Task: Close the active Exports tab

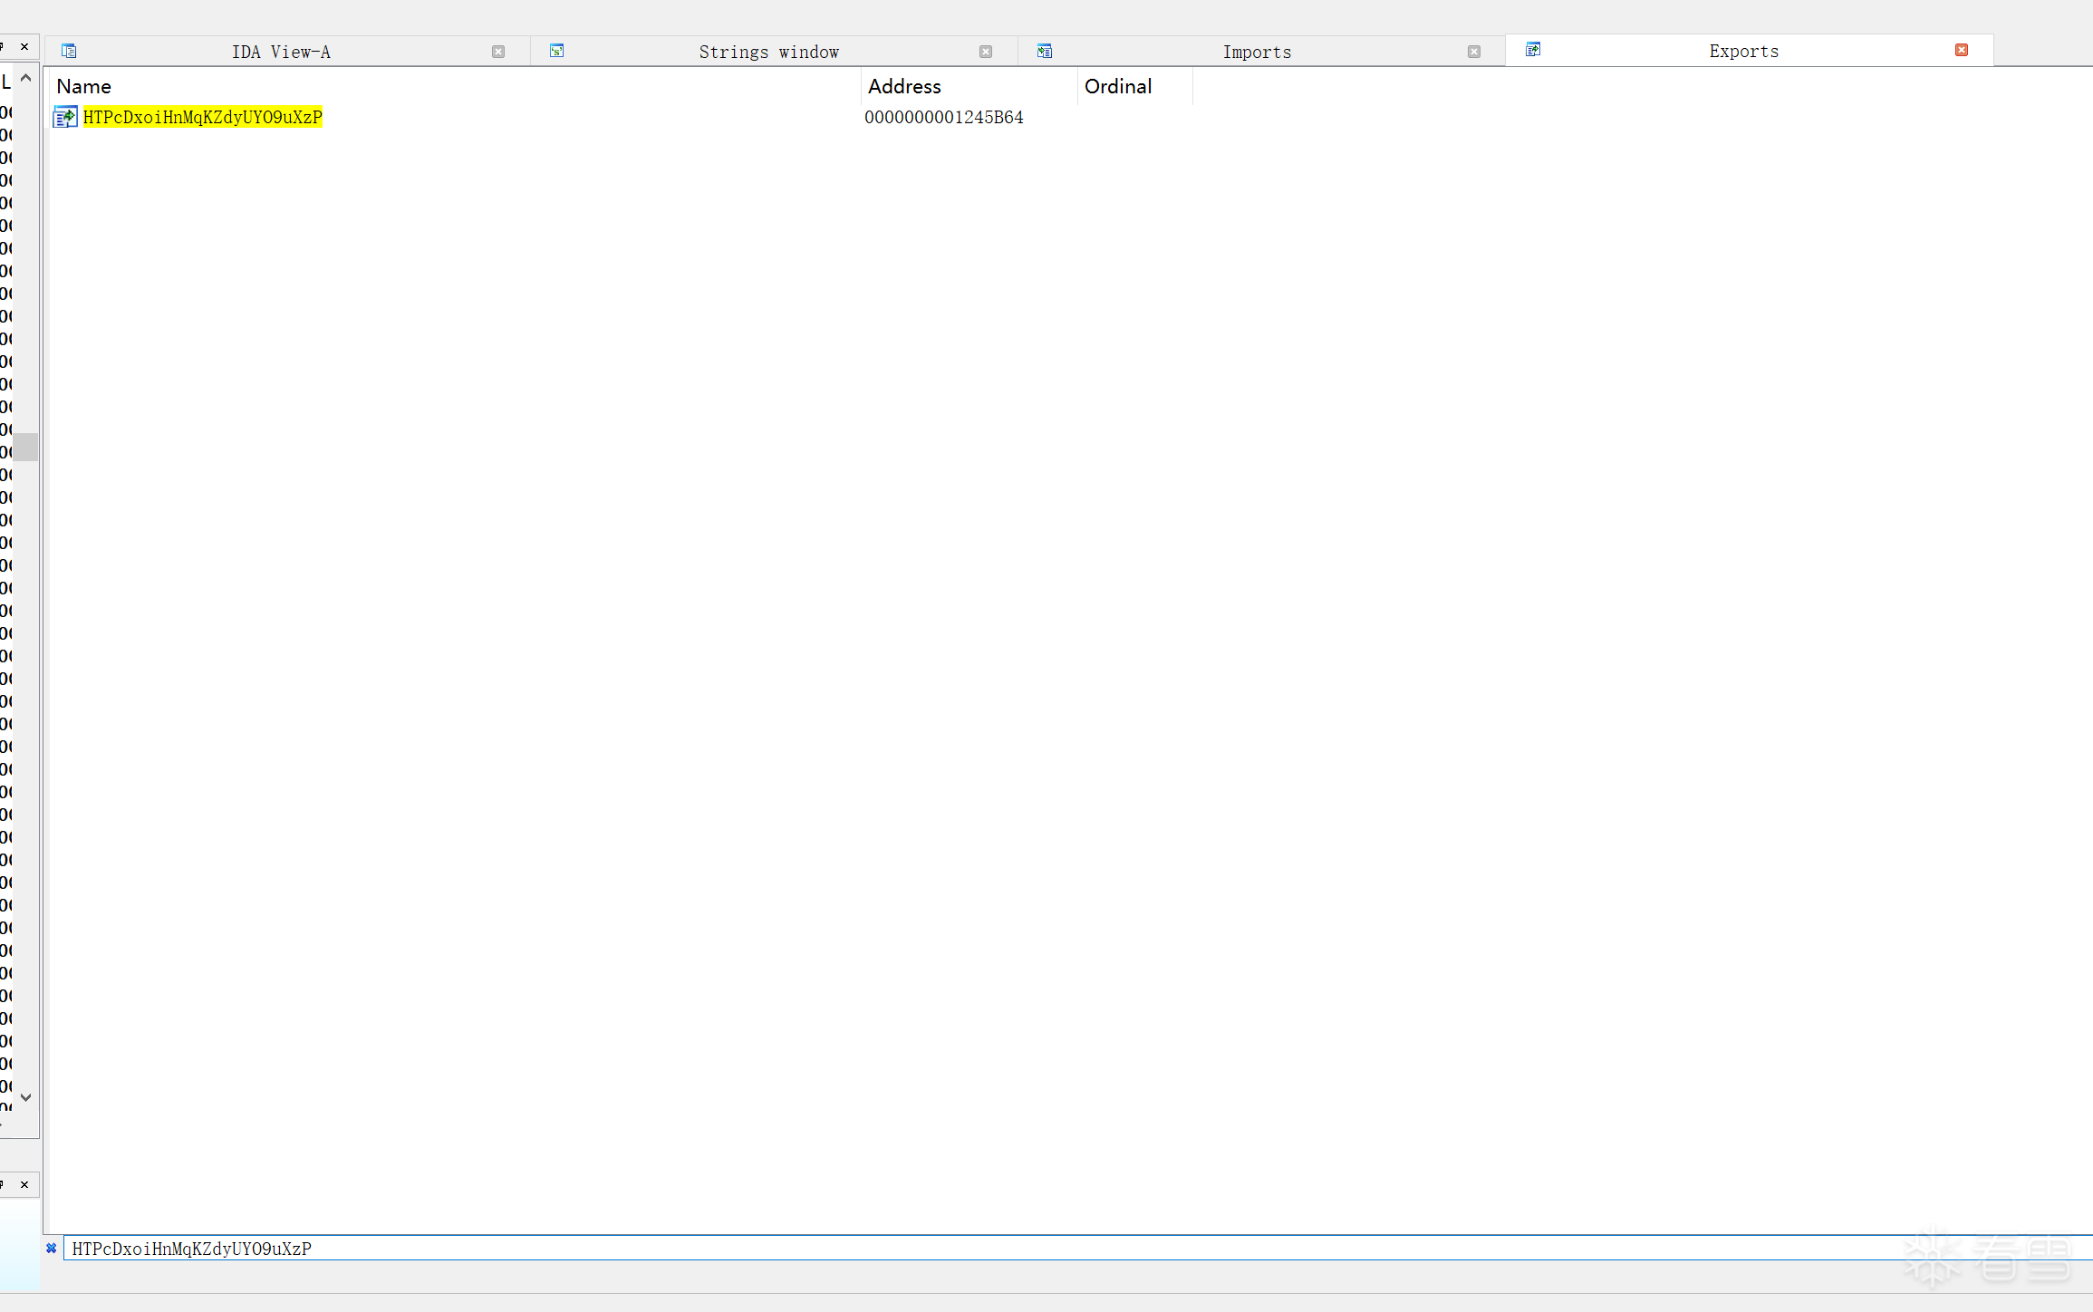Action: tap(1962, 50)
